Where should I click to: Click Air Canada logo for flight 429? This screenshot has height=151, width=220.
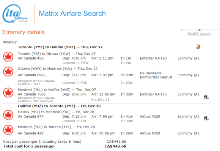pos(8,130)
